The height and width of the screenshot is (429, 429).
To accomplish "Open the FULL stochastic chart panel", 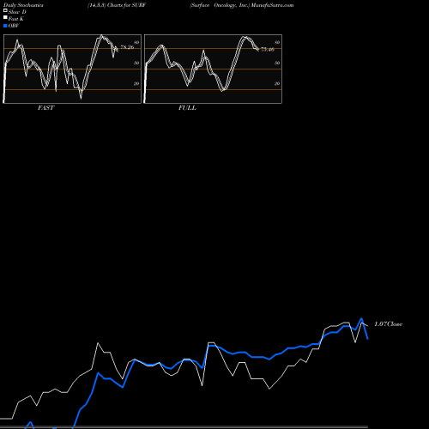I will (213, 69).
